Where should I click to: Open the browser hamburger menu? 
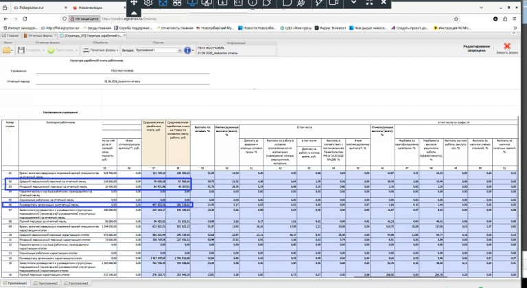(515, 19)
